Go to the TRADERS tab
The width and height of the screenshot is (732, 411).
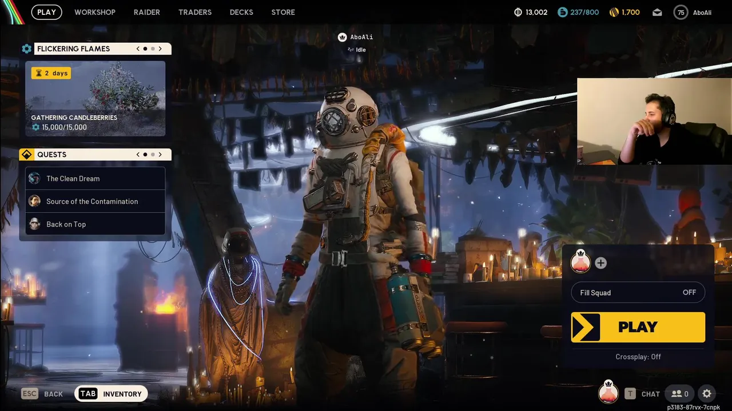tap(195, 12)
